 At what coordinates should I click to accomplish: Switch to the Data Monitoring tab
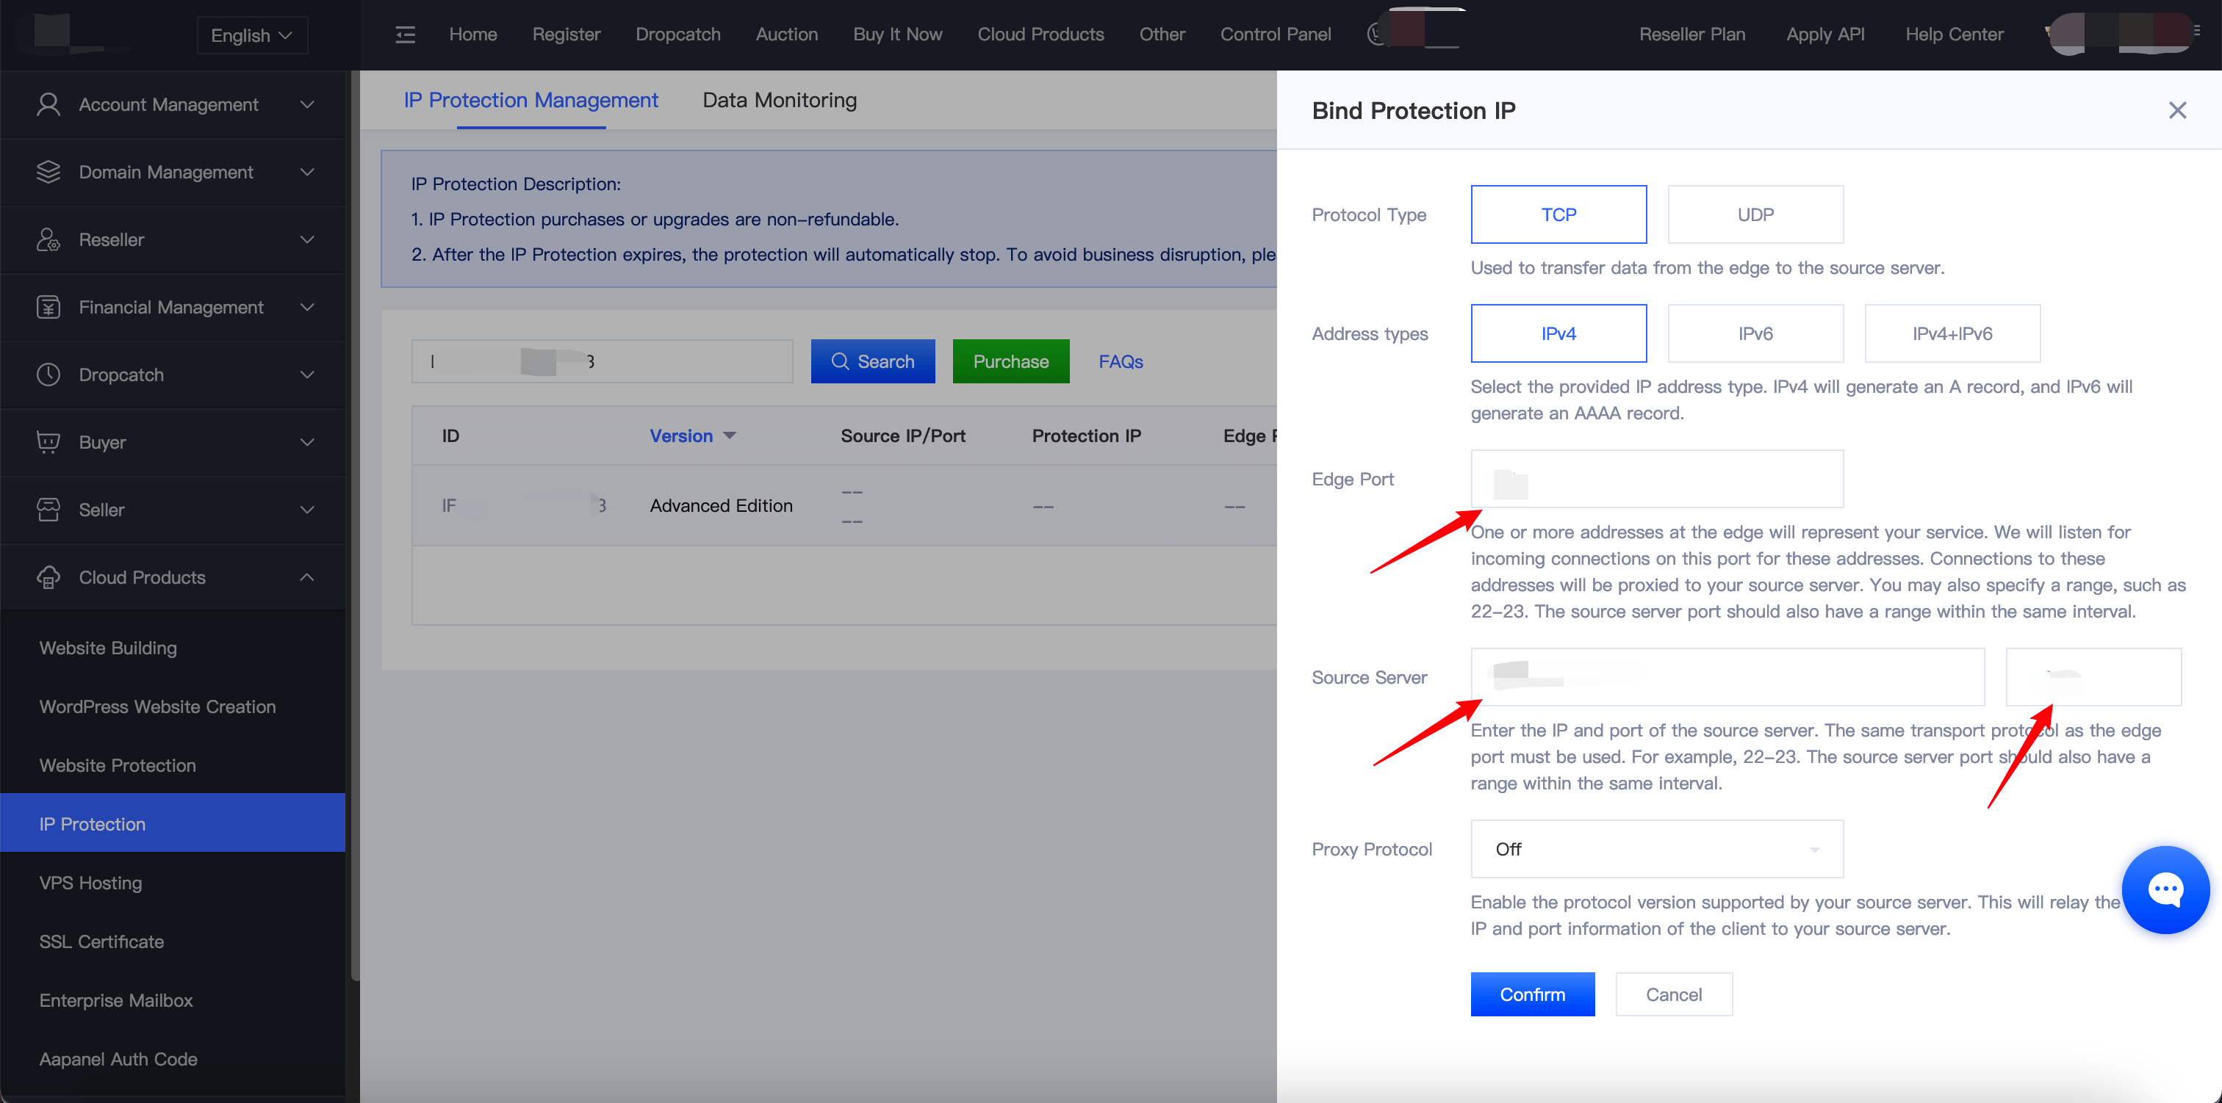click(x=779, y=100)
